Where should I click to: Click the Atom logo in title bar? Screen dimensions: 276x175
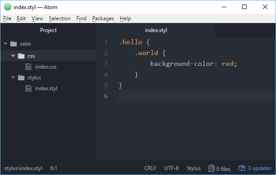8,7
